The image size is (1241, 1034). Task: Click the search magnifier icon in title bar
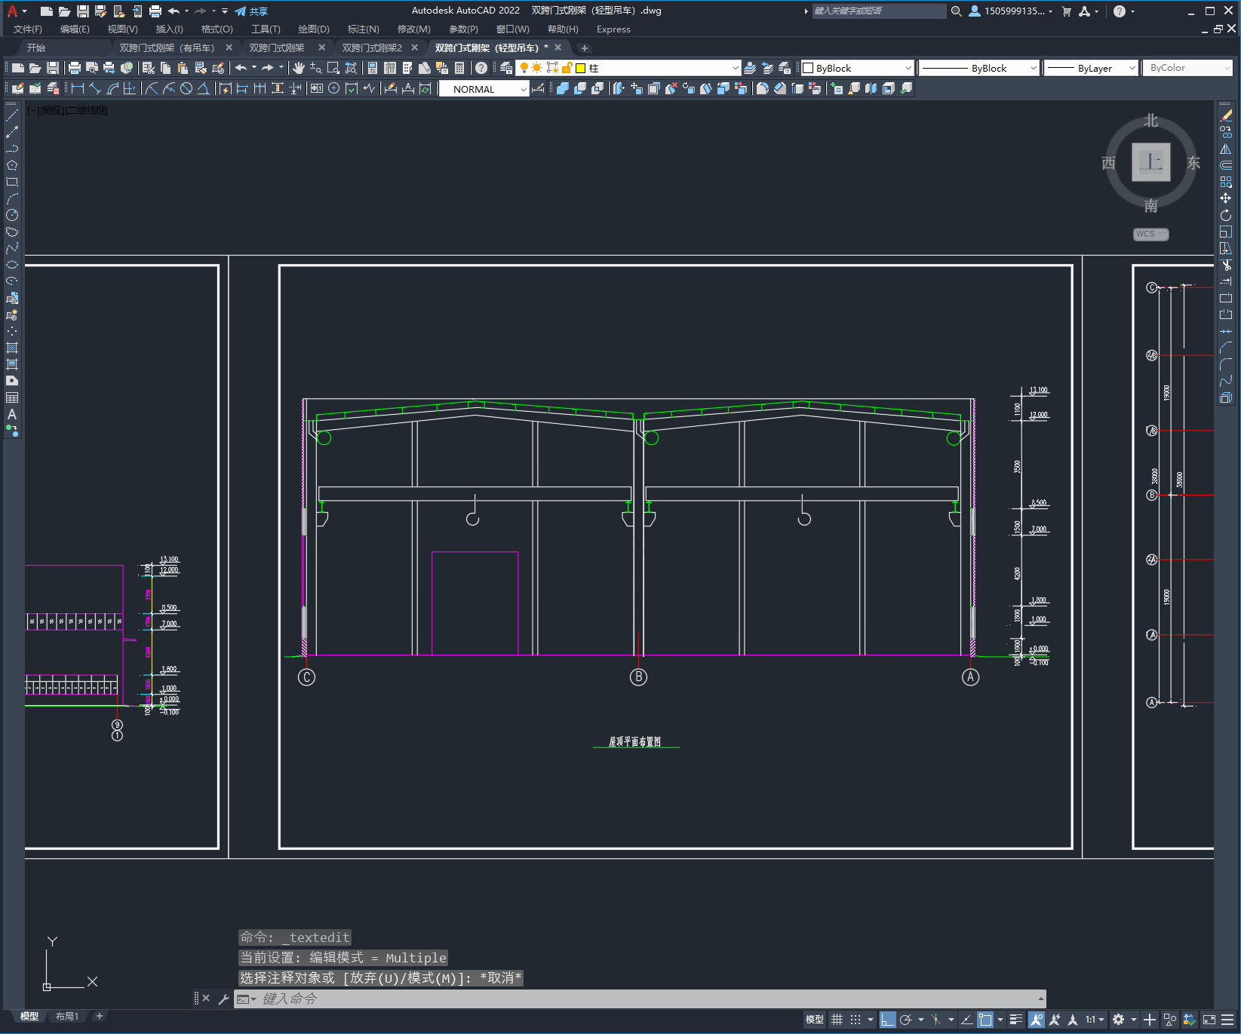(956, 11)
